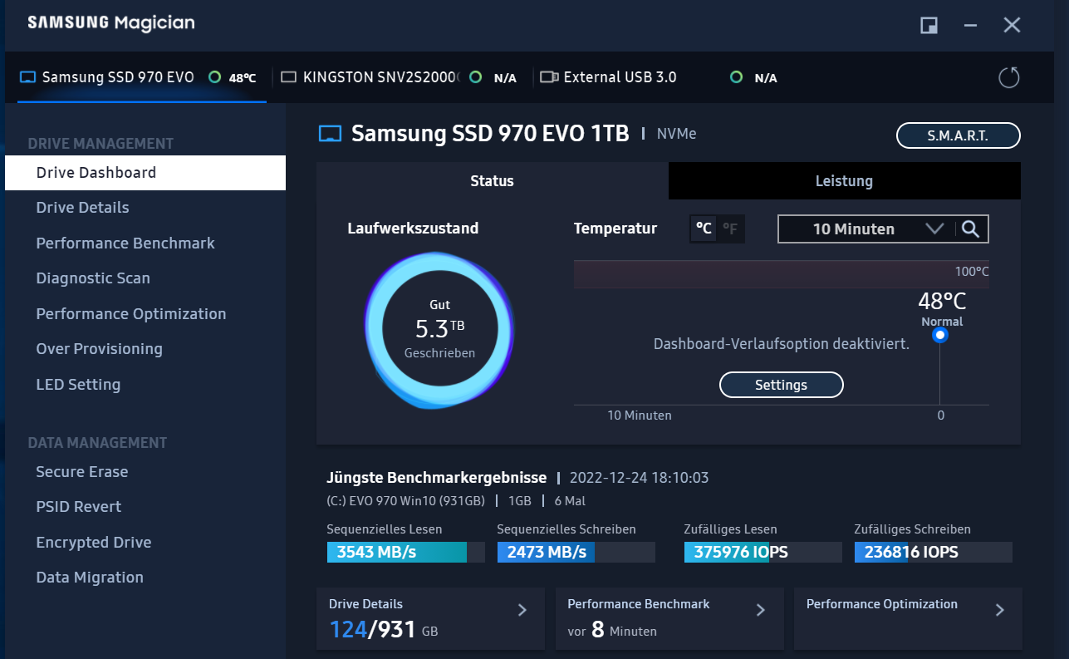1069x659 pixels.
Task: Open Drive Details card arrow
Action: tap(522, 610)
